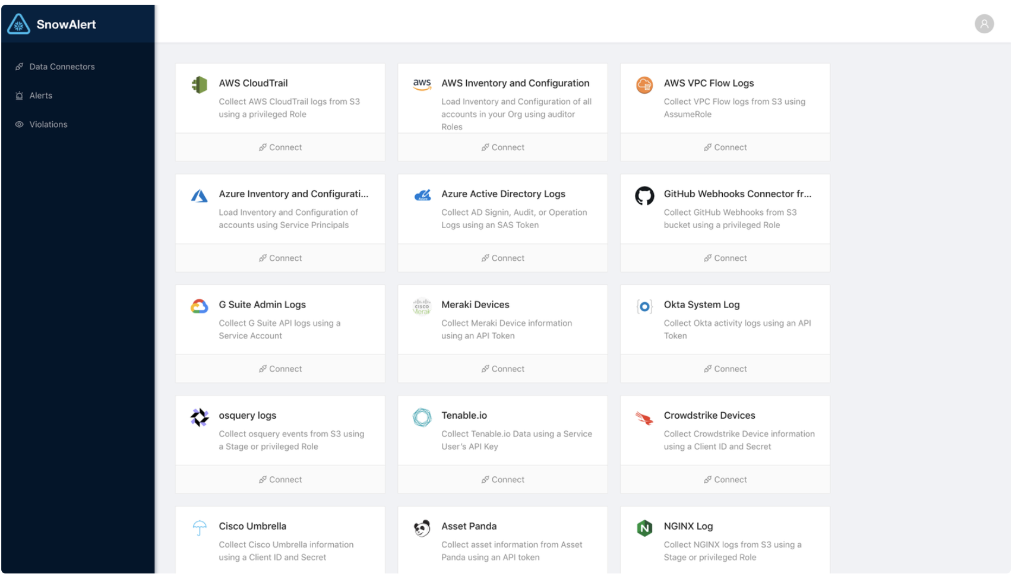
Task: Click the Cisco Umbrella umbrella icon
Action: pyautogui.click(x=199, y=527)
